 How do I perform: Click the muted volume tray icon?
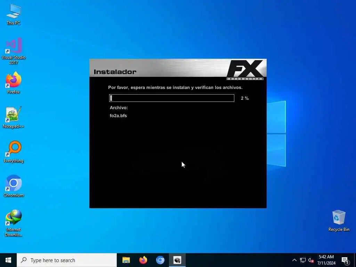coord(311,260)
